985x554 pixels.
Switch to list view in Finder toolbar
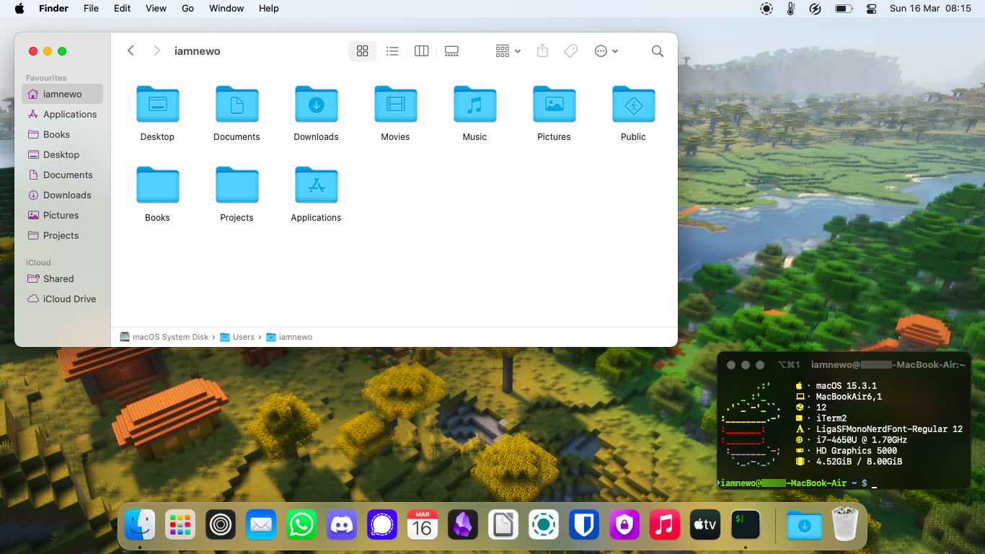[x=392, y=50]
